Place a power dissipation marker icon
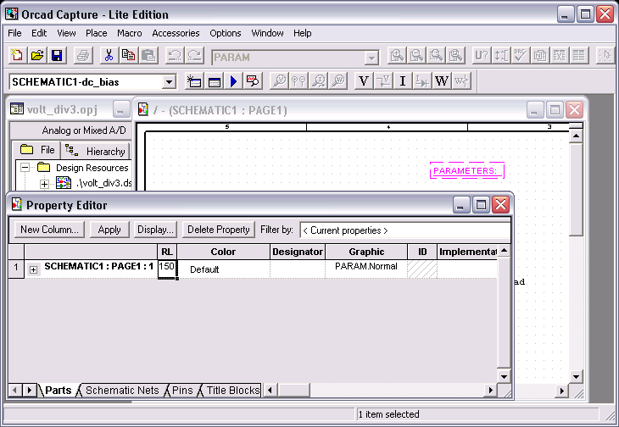619x427 pixels. click(338, 81)
